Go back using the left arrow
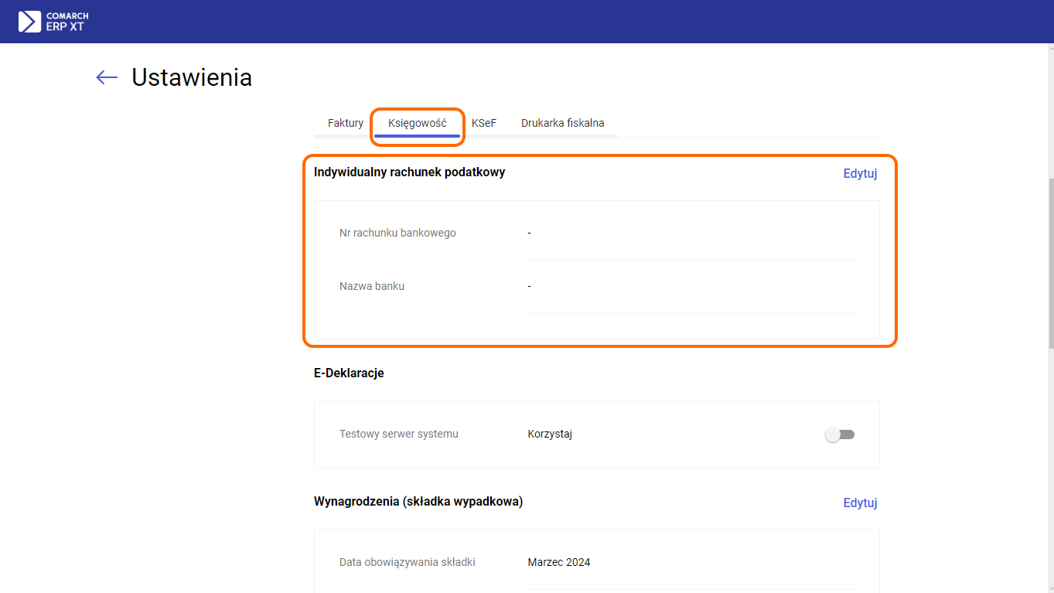Screen dimensions: 1054x593 point(107,77)
